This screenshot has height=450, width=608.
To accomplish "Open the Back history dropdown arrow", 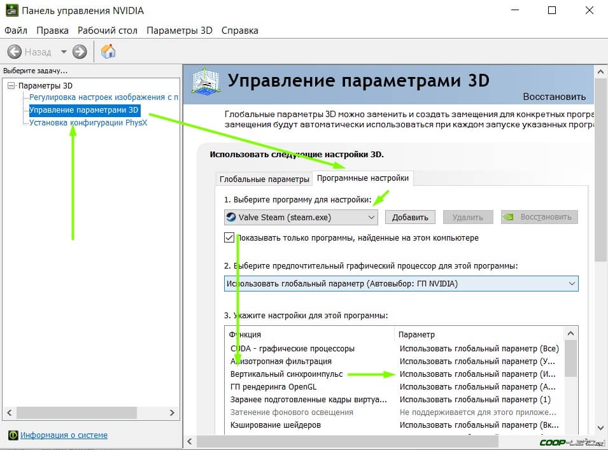I will click(64, 52).
